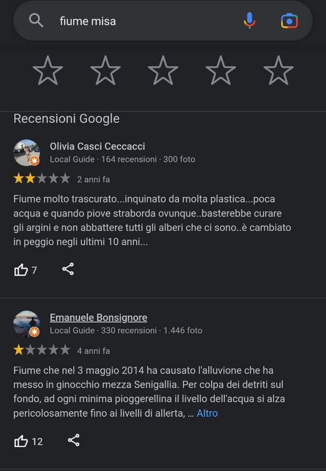326x471 pixels.
Task: Open Google Lens camera icon
Action: tap(289, 21)
